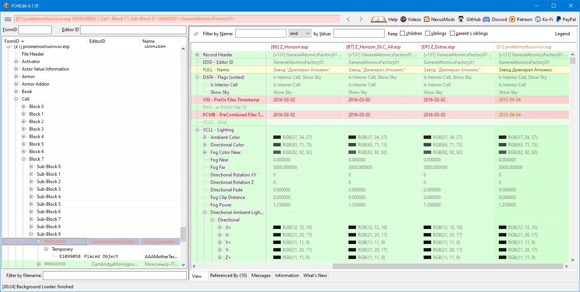Toggle the Keep siblings checkbox
Screen dimensions: 580x292
click(x=427, y=33)
